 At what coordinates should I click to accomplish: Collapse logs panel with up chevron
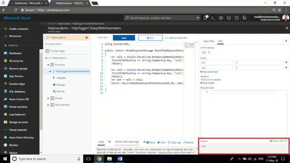pyautogui.click(x=145, y=142)
